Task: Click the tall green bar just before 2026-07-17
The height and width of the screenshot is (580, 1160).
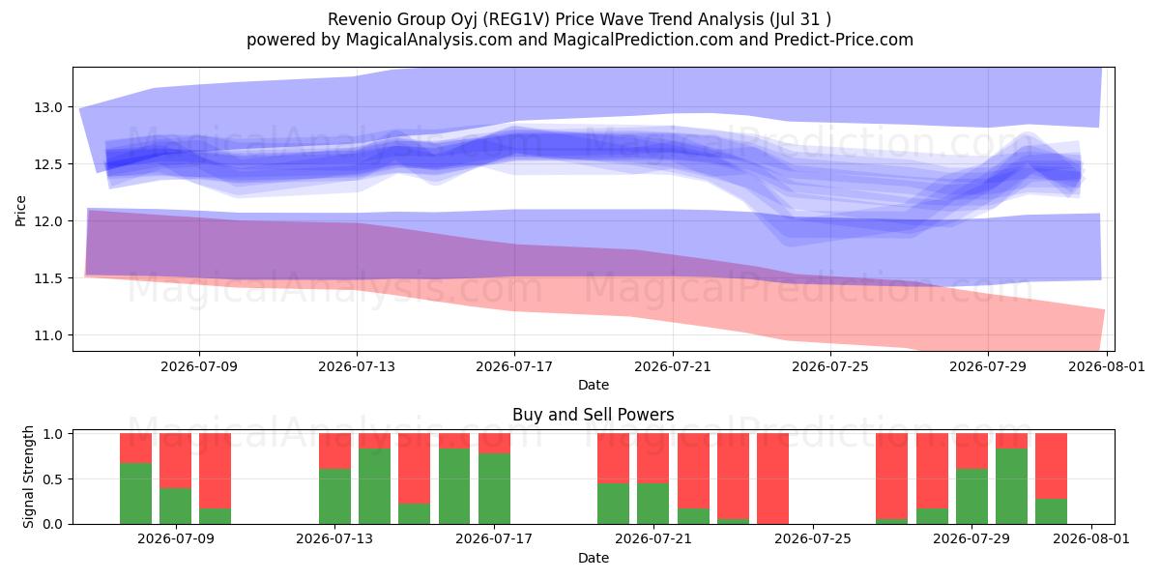Action: pyautogui.click(x=454, y=486)
